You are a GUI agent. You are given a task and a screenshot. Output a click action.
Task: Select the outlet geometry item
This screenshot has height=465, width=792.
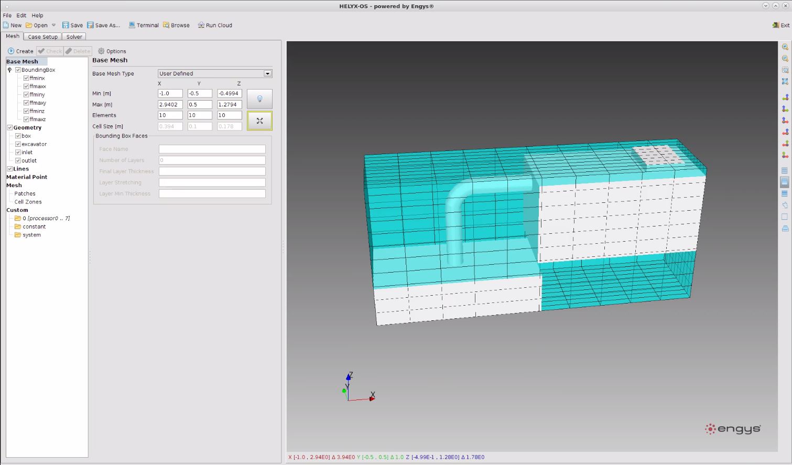(29, 161)
